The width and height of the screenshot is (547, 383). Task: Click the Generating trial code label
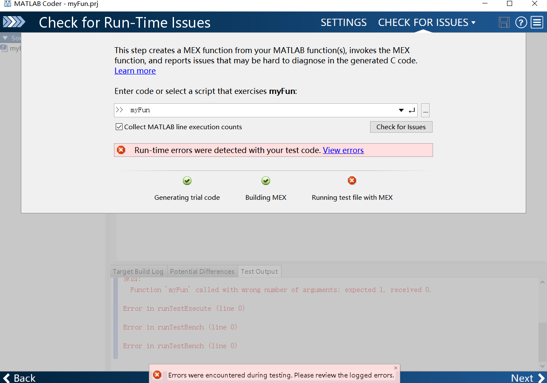pos(187,197)
